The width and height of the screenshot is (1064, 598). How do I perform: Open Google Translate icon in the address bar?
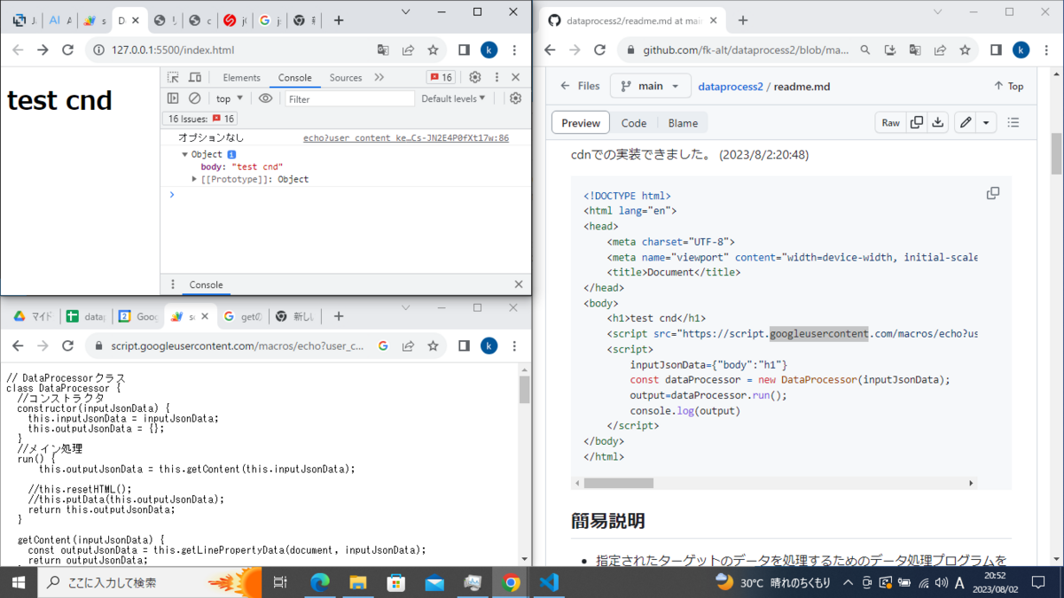[x=382, y=50]
